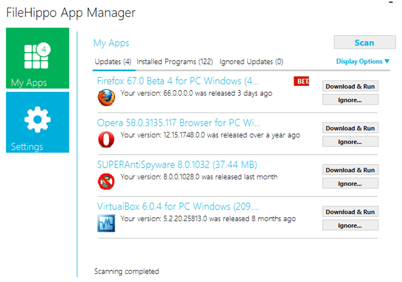This screenshot has width=402, height=282.
Task: Expand the Display Options dropdown
Action: pos(363,61)
